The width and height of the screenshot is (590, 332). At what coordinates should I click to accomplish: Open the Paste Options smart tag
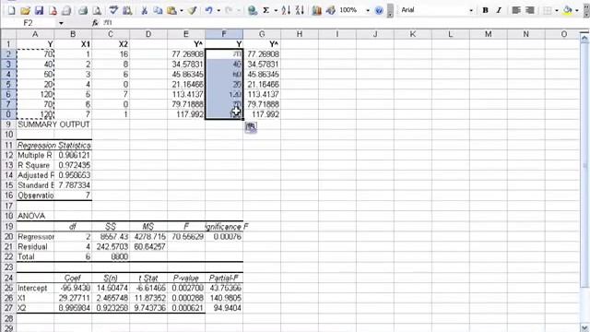(x=251, y=127)
